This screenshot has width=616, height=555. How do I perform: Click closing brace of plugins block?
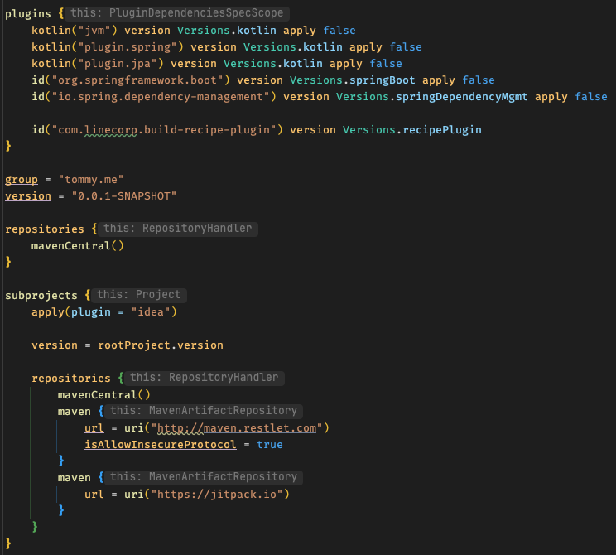(x=8, y=147)
